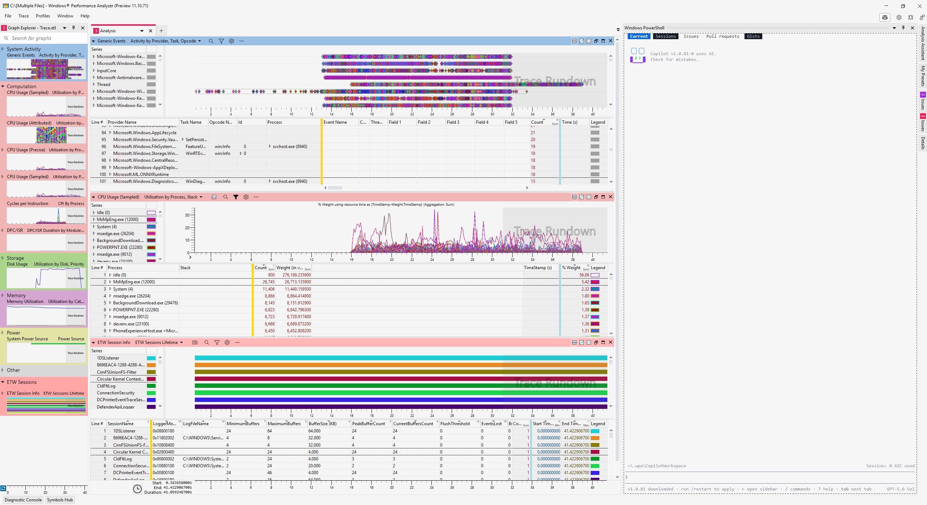The width and height of the screenshot is (927, 505).
Task: Click the chart type icon beside the CPU Usage (Sampled) preset
Action: 214,197
